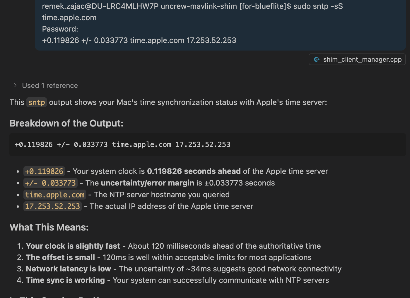Screen dimensions: 410x298
Task: Open shim_client_manager.cpp file attachment
Action: point(357,59)
